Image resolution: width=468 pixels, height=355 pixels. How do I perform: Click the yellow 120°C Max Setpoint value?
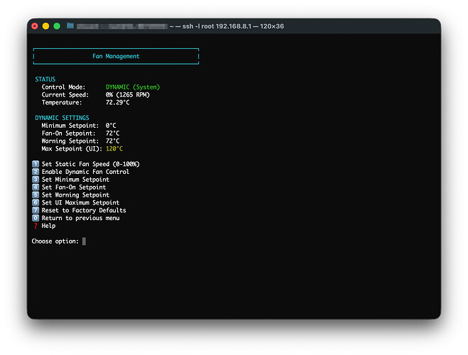pyautogui.click(x=114, y=149)
